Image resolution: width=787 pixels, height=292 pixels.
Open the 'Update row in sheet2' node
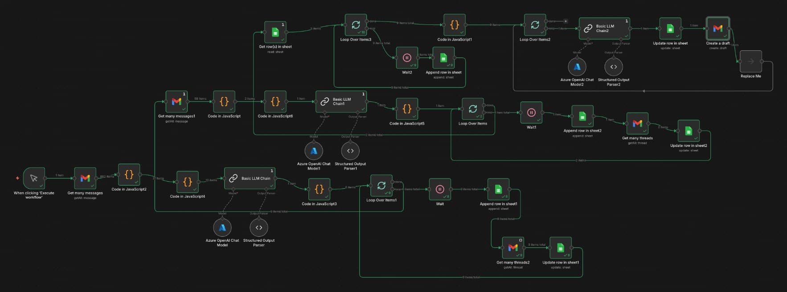coord(689,131)
